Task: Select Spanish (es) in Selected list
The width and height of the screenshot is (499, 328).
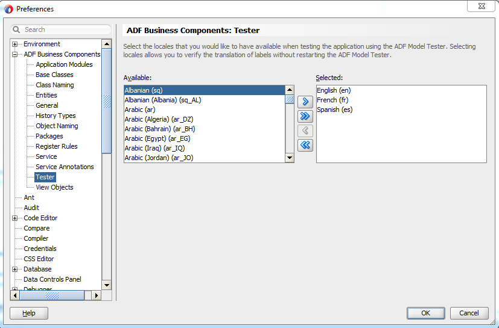Action: click(x=401, y=110)
